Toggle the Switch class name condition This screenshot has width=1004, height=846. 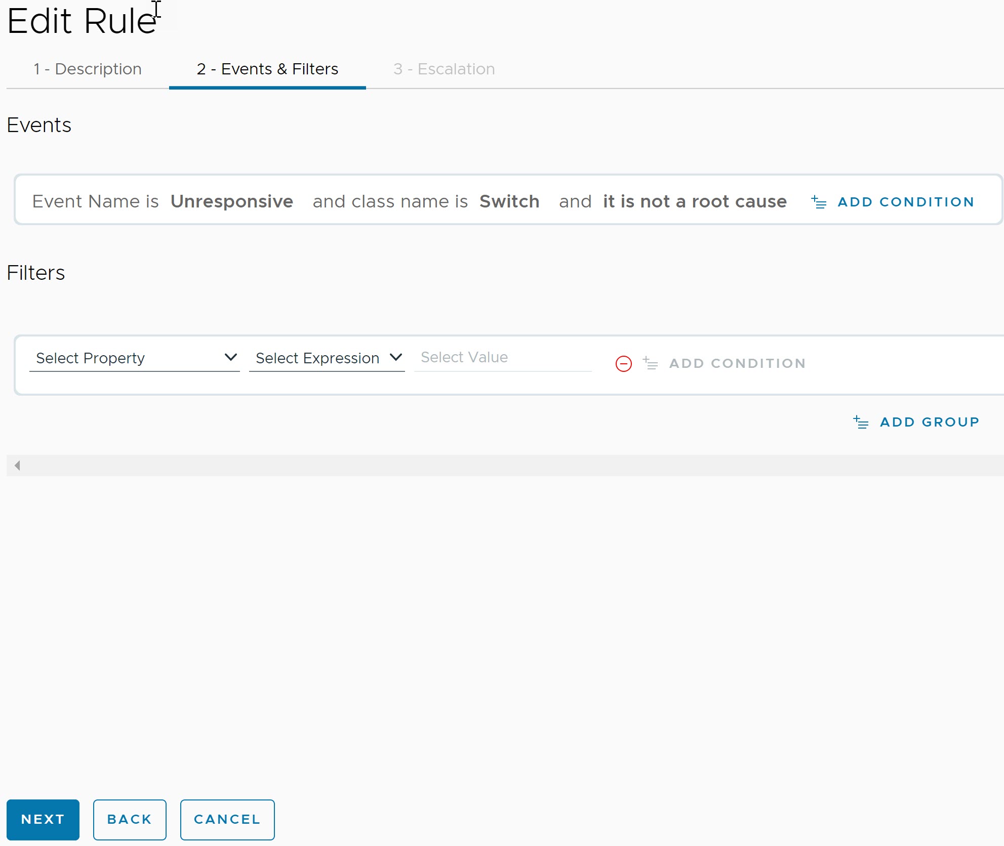(509, 200)
